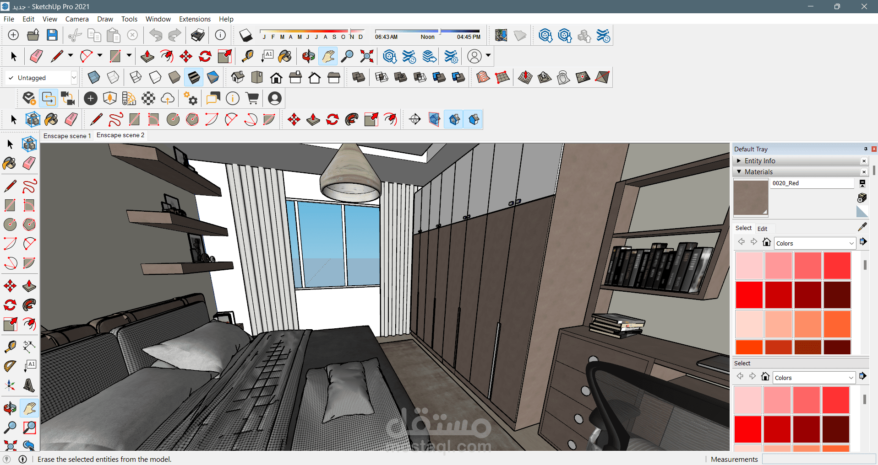Open the Colors dropdown below the Select tab
Viewport: 878px width, 465px height.
815,243
